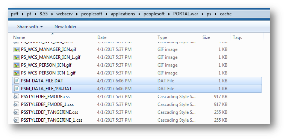The height and width of the screenshot is (140, 286).
Task: Click Cascading Style type of PSSTYLEDEF_FMODE_1.css
Action: tap(176, 104)
